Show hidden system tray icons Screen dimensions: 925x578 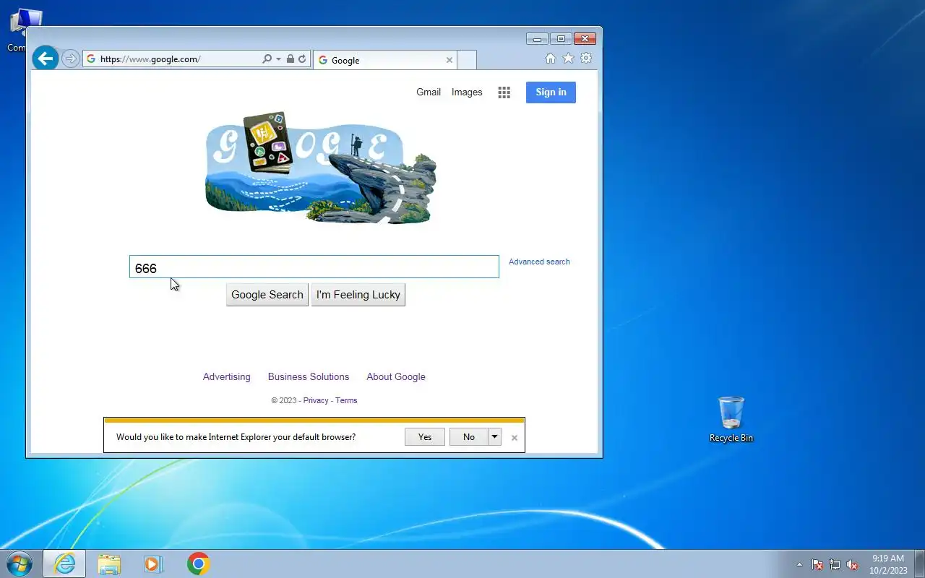coord(799,564)
